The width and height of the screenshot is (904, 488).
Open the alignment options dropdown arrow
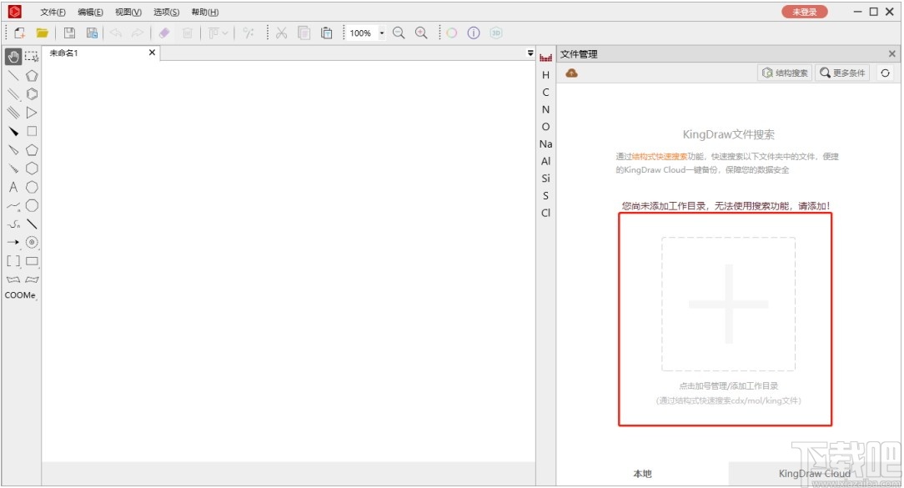[227, 33]
